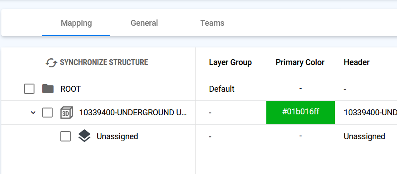Click the SYNCHRONIZE STRUCTURE button label
The width and height of the screenshot is (397, 174).
pyautogui.click(x=104, y=62)
